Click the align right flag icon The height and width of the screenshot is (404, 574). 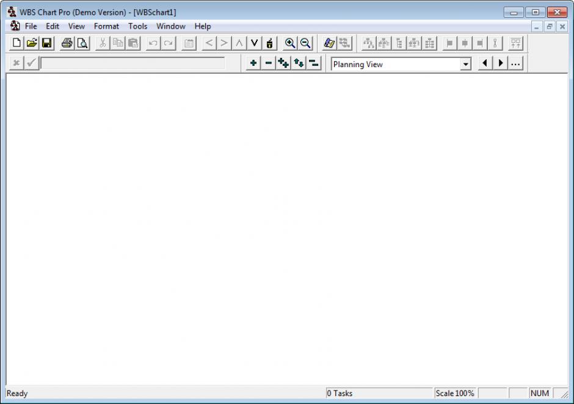pos(480,43)
